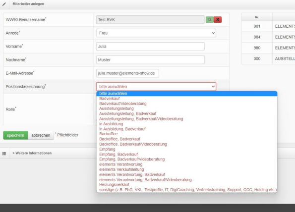The height and width of the screenshot is (212, 295).
Task: Click the Nachname field containing Muster
Action: coord(150,60)
